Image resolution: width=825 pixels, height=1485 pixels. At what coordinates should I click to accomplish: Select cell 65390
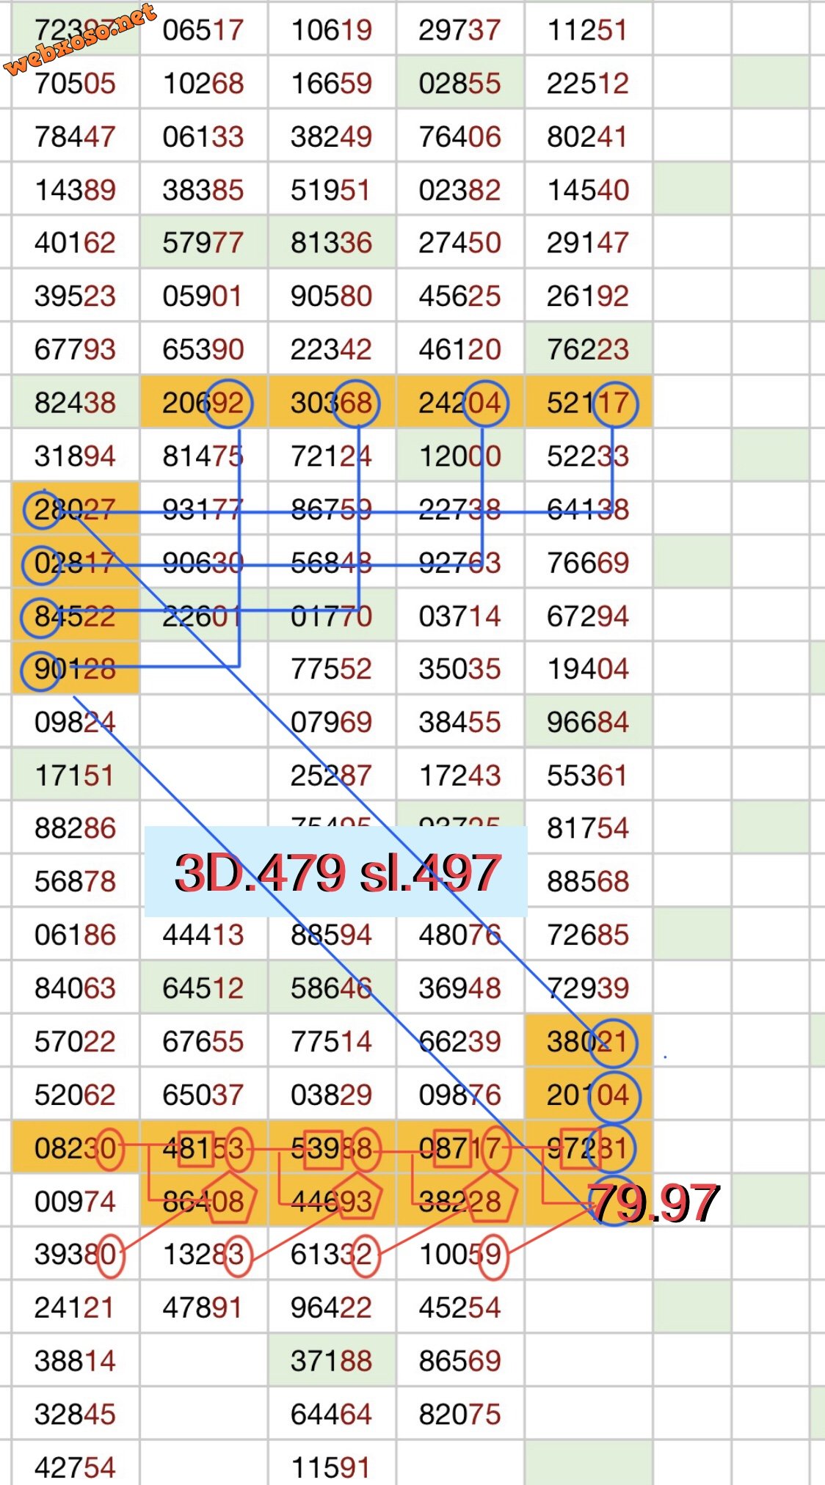point(203,349)
